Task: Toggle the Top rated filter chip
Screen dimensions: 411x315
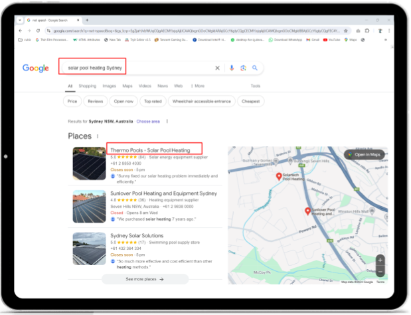Action: point(153,101)
